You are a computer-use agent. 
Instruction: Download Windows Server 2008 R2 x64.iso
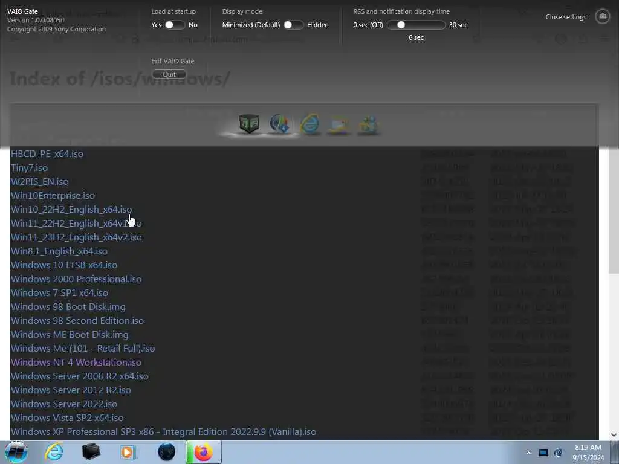coord(80,376)
